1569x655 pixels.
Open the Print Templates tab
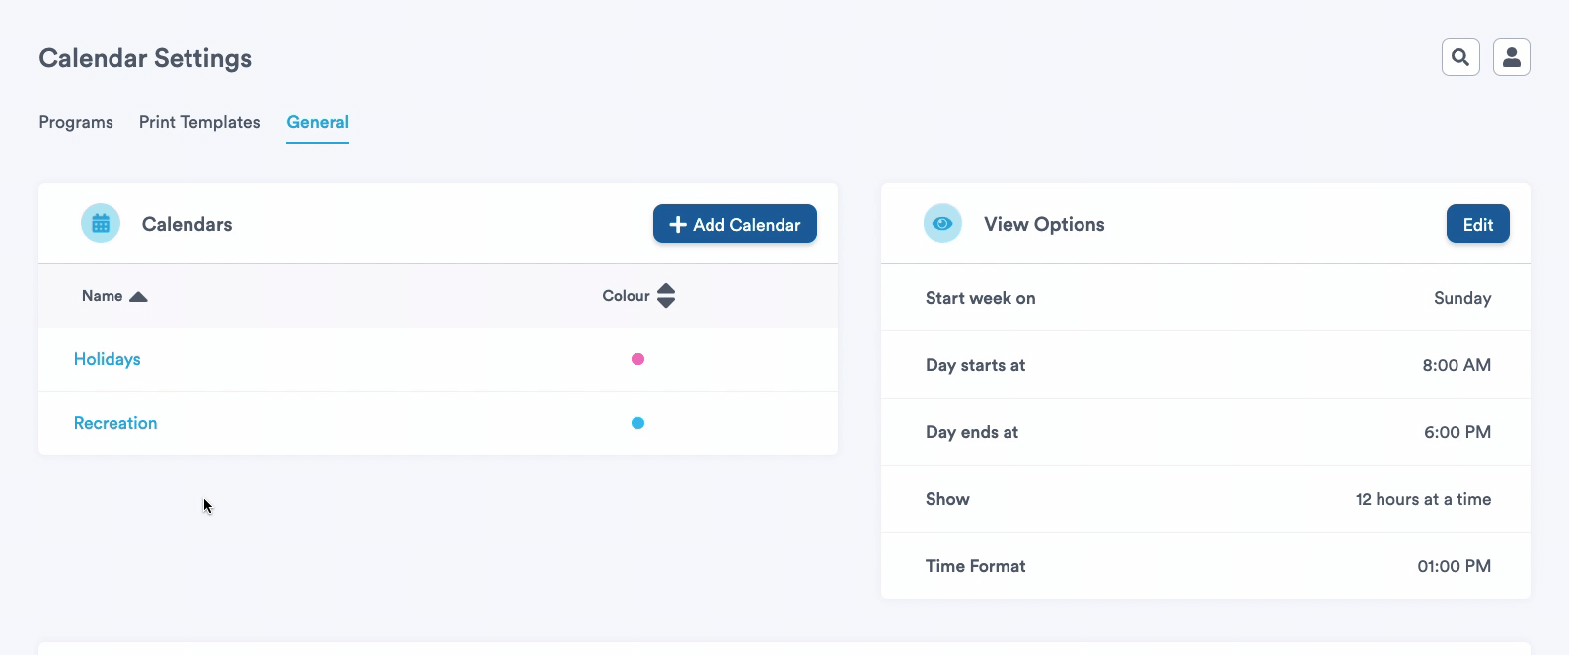(199, 122)
